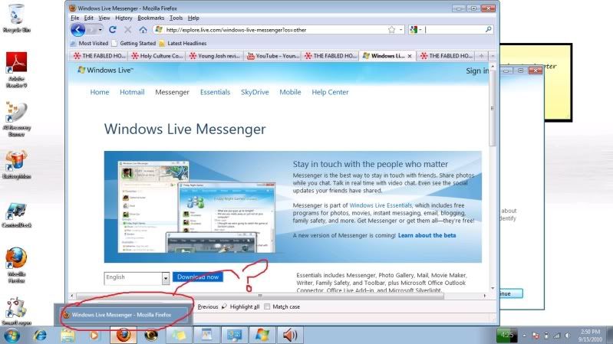The width and height of the screenshot is (613, 344).
Task: Run search with magnifier icon
Action: point(488,29)
